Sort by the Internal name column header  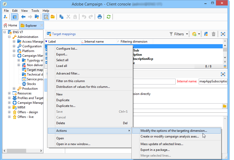pos(99,42)
